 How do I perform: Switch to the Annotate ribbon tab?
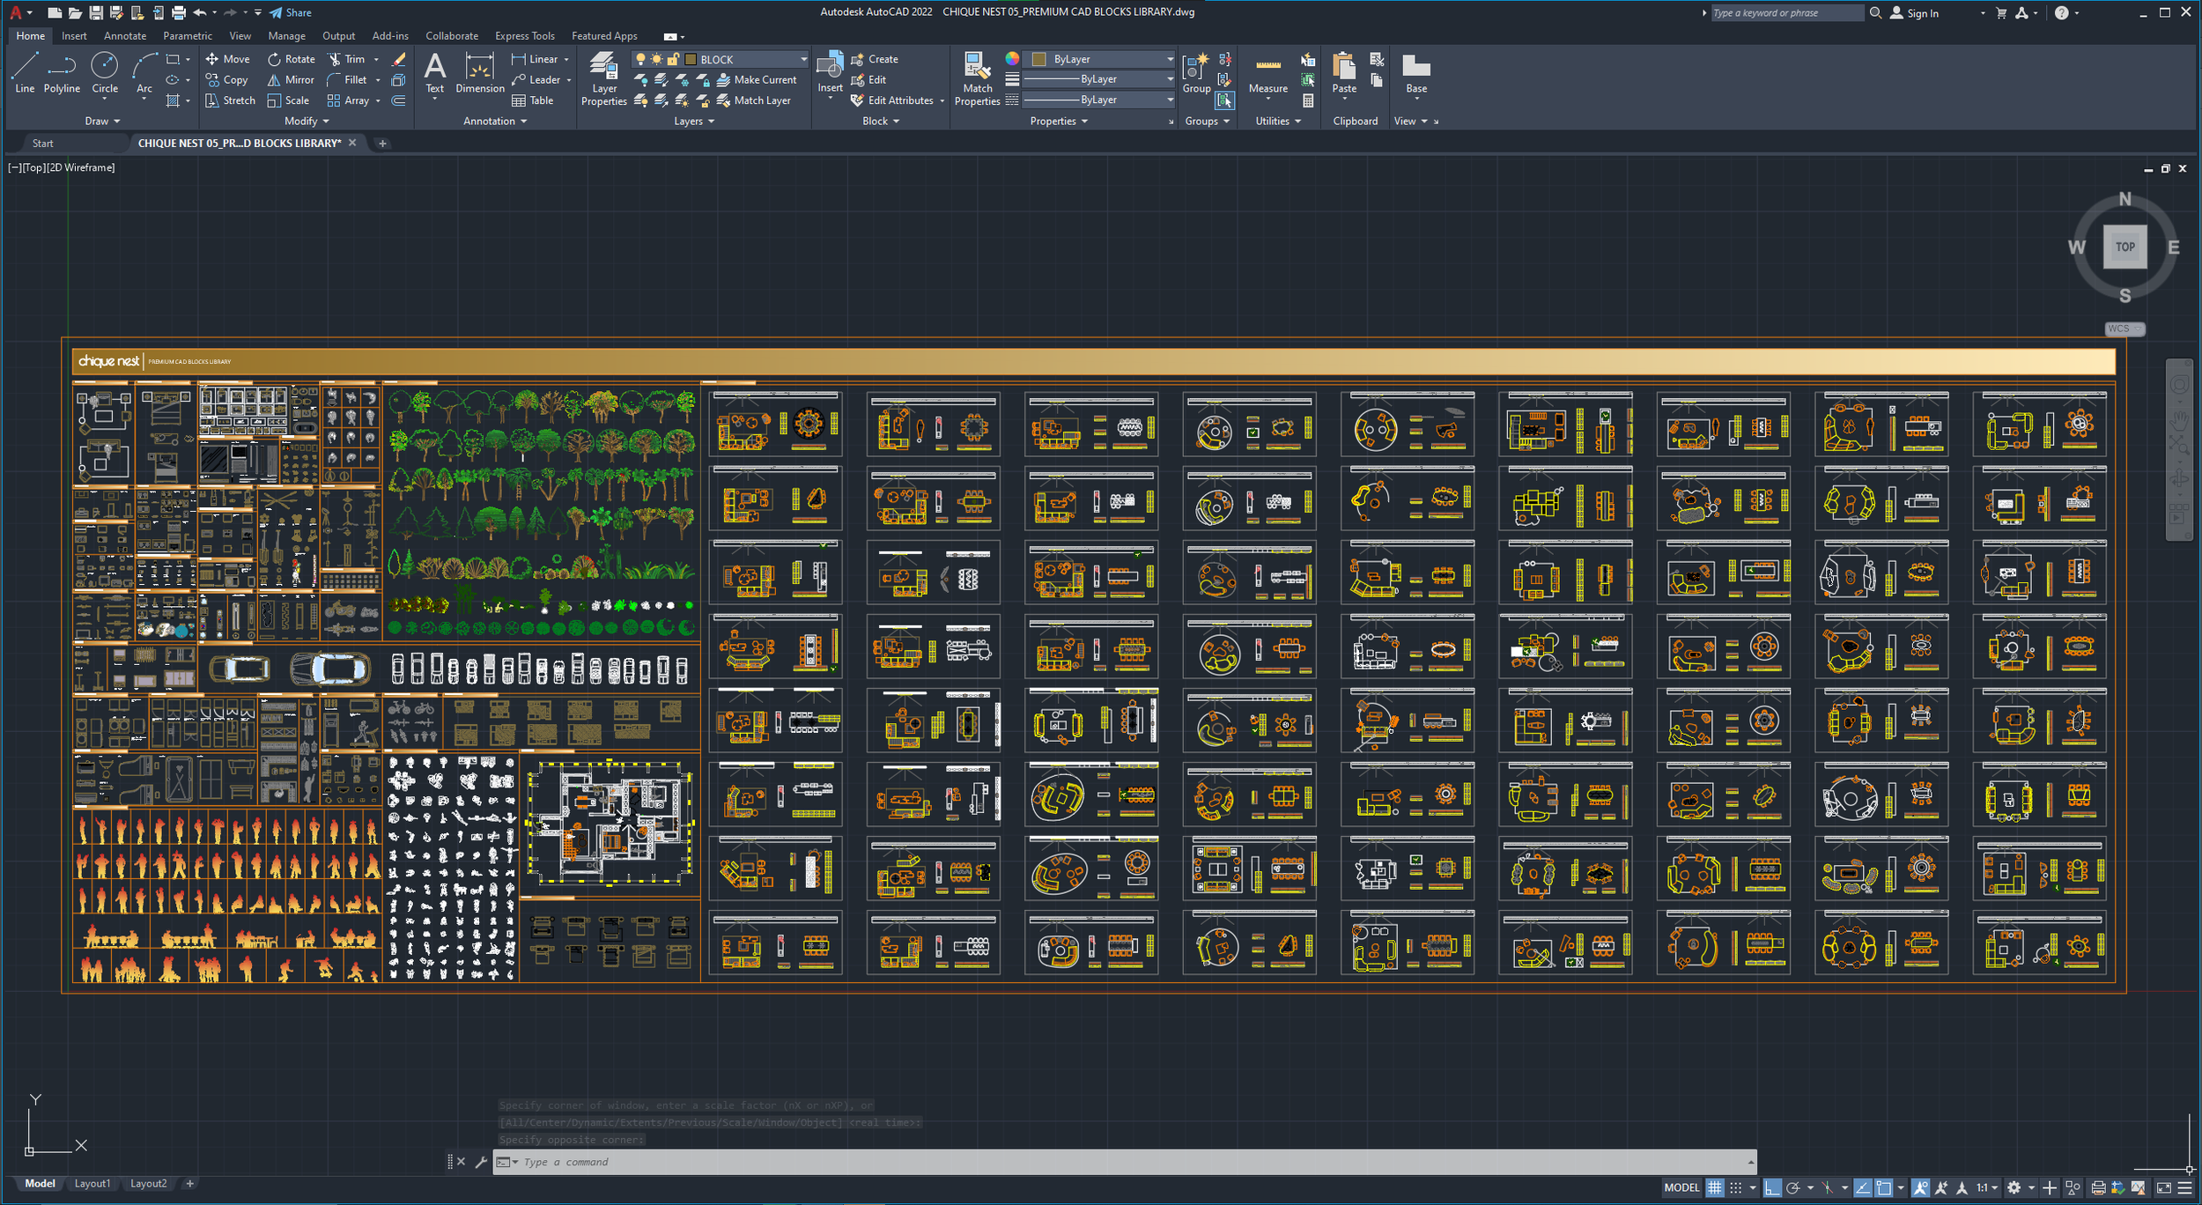pyautogui.click(x=124, y=35)
